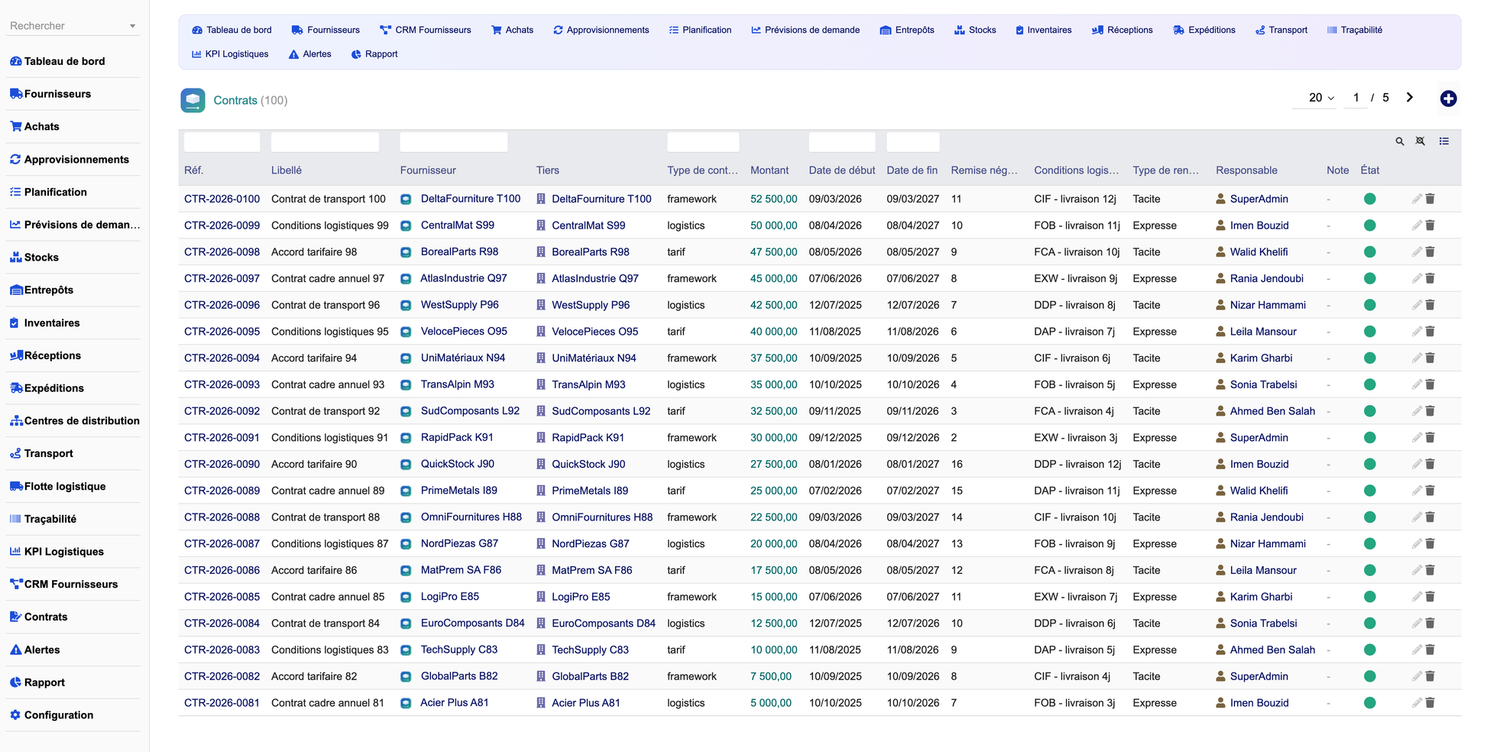
Task: Open Fournisseurs tab in top navigation
Action: (x=326, y=30)
